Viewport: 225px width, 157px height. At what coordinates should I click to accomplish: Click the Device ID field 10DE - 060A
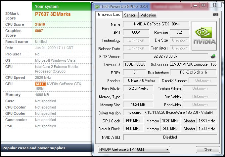click(x=134, y=64)
